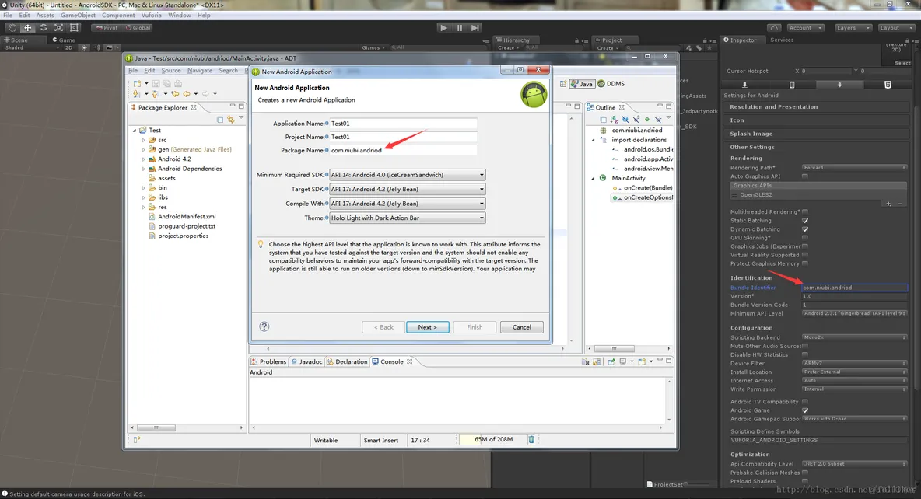The height and width of the screenshot is (499, 921).
Task: Expand src folder in Package Explorer
Action: pyautogui.click(x=143, y=140)
